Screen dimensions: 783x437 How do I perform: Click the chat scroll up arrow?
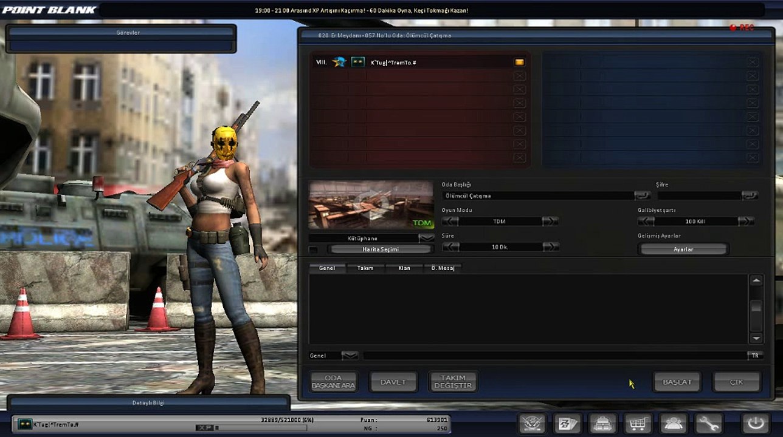[x=756, y=280]
